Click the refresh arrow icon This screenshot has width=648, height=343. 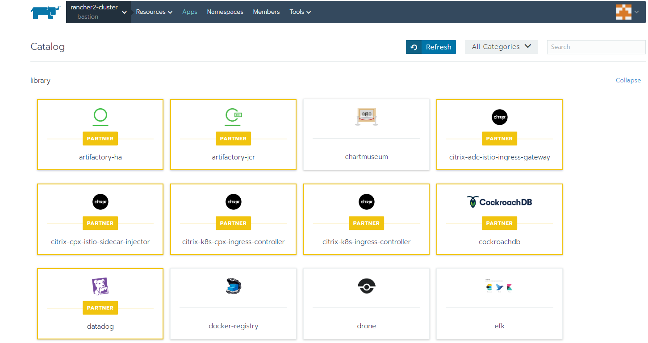pos(414,47)
